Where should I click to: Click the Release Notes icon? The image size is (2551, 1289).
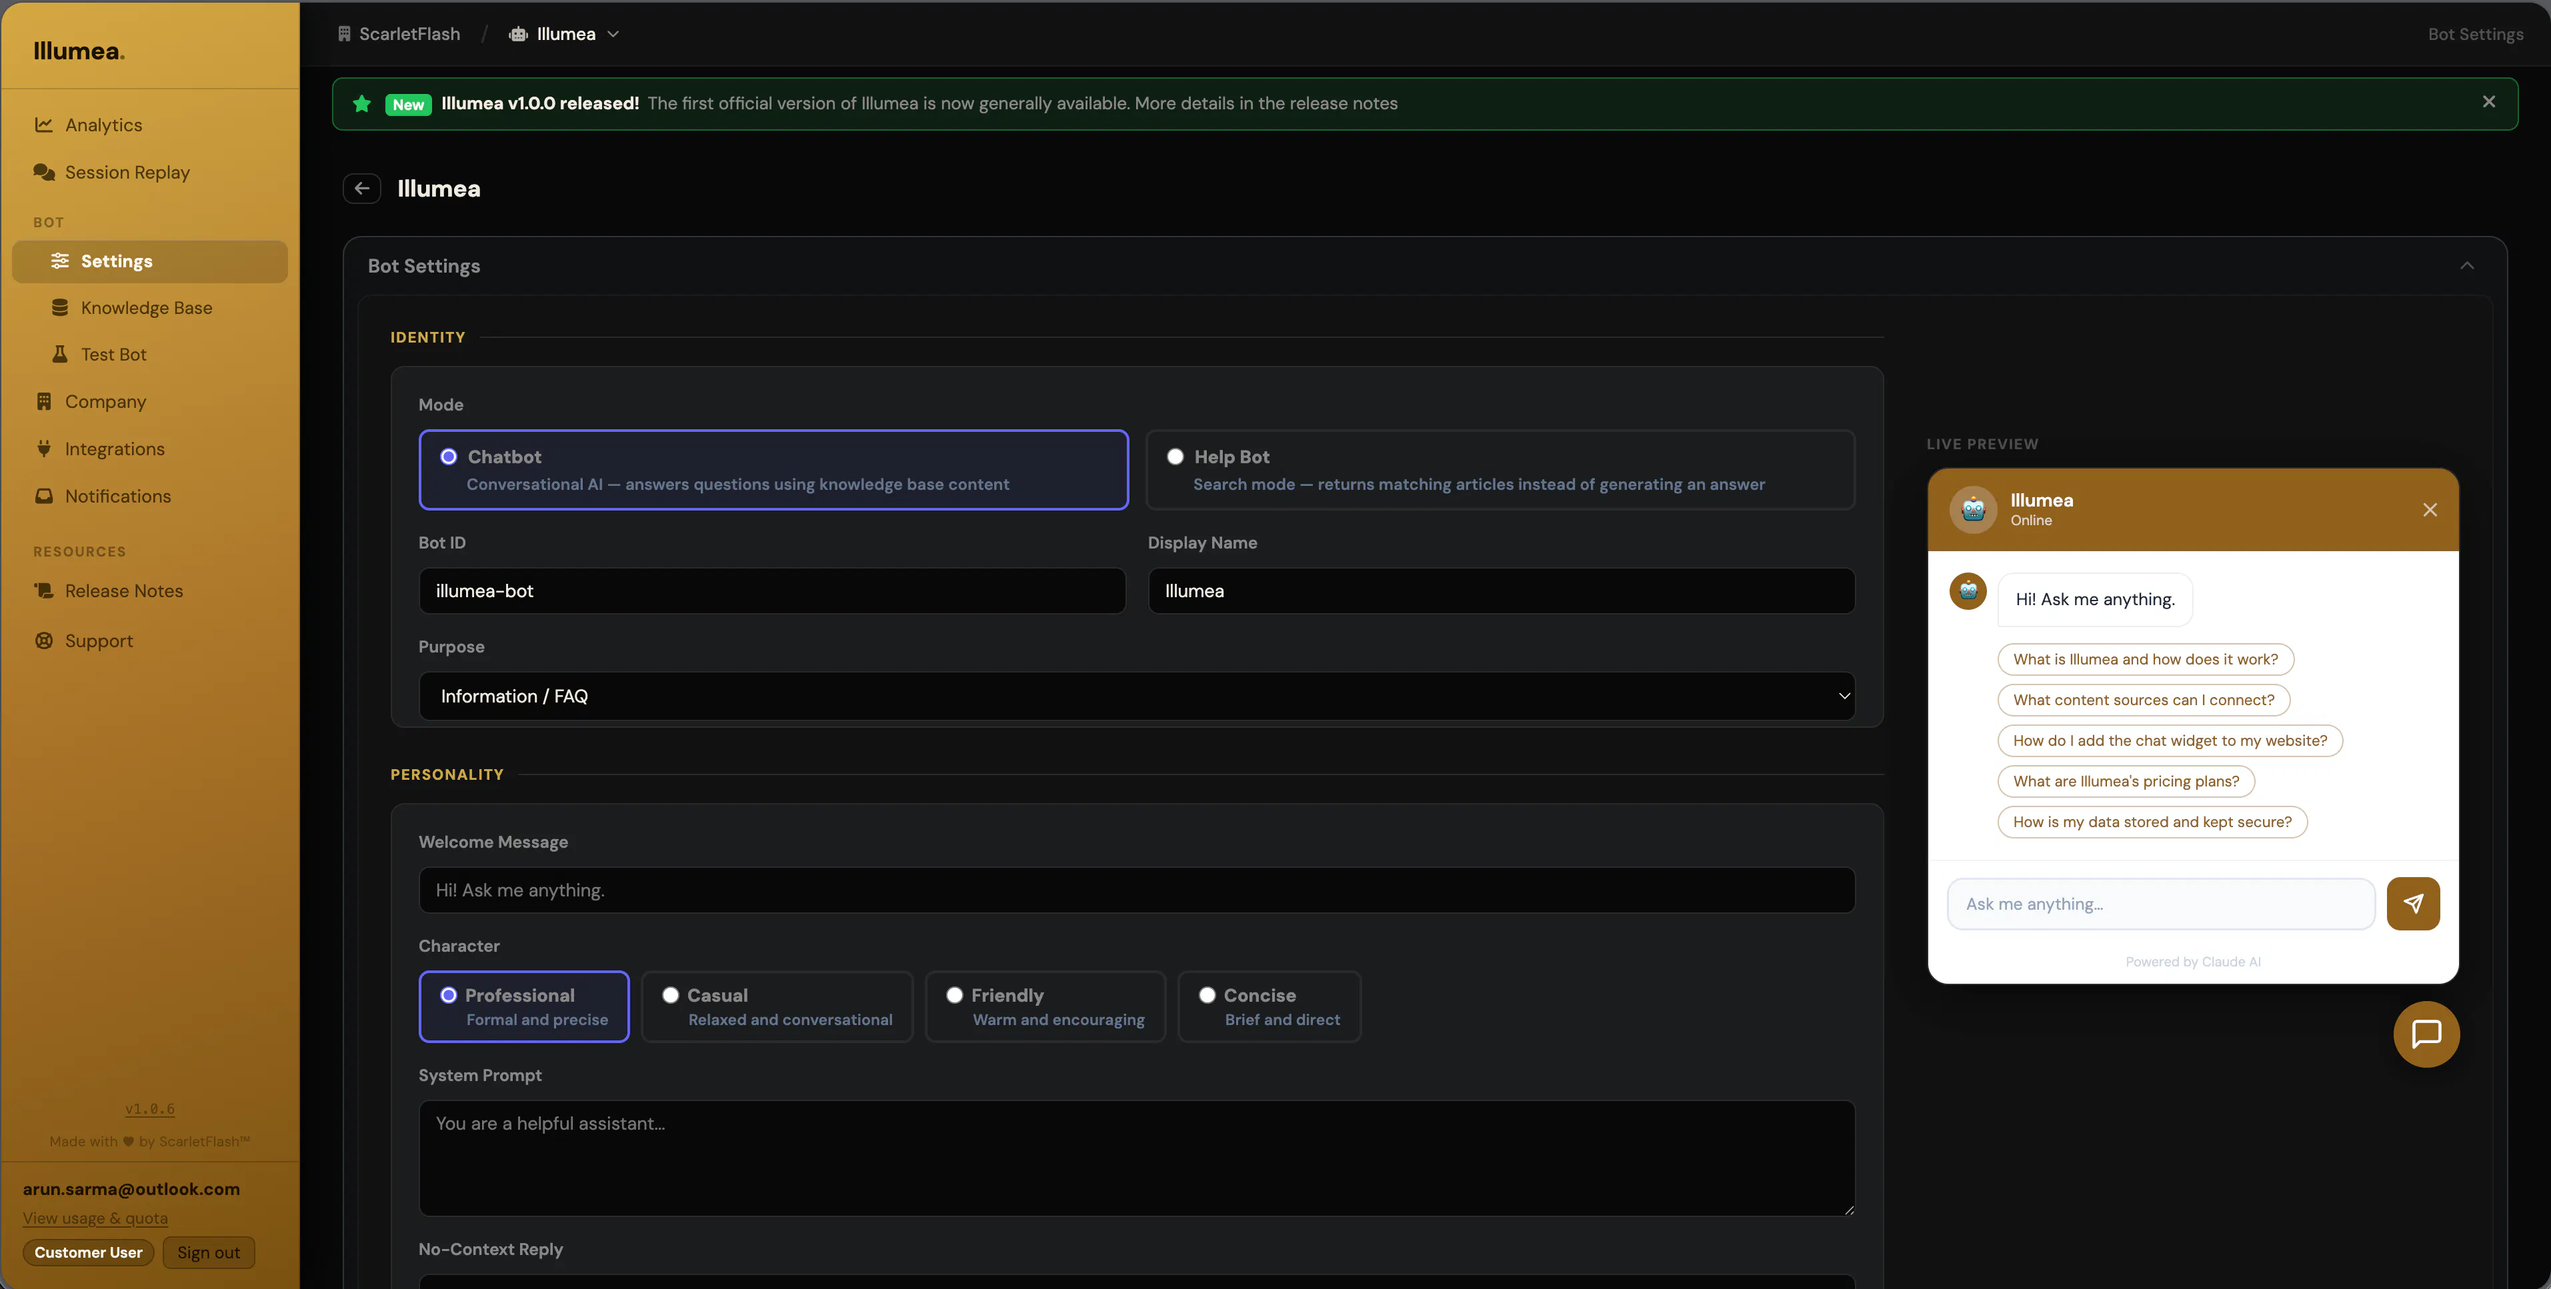pos(43,591)
